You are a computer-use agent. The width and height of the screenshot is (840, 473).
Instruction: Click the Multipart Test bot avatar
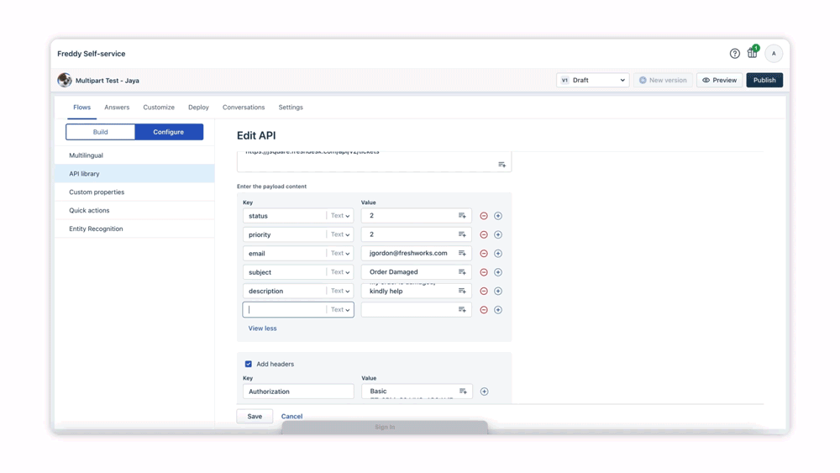coord(65,80)
